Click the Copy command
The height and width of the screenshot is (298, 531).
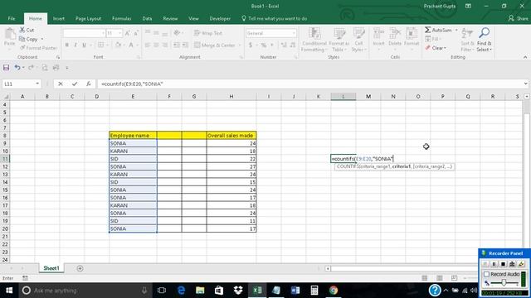click(x=29, y=39)
